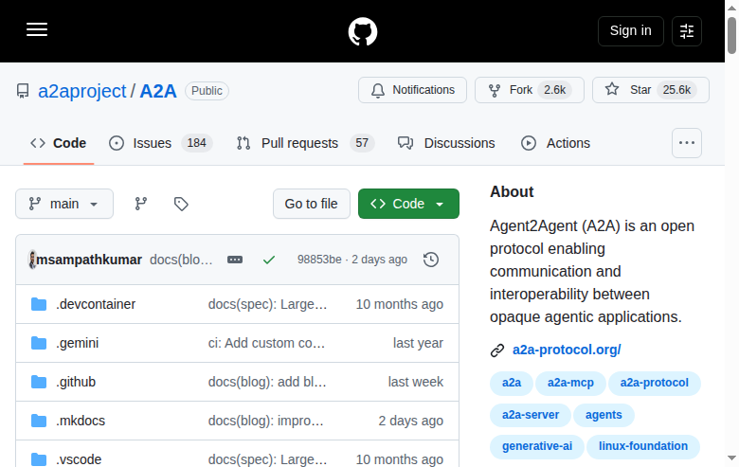Image resolution: width=739 pixels, height=467 pixels.
Task: Open commit 98853be
Action: click(319, 260)
